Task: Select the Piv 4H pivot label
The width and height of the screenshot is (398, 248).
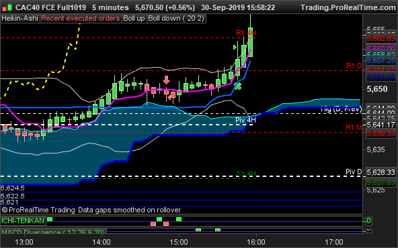Action: click(x=245, y=120)
